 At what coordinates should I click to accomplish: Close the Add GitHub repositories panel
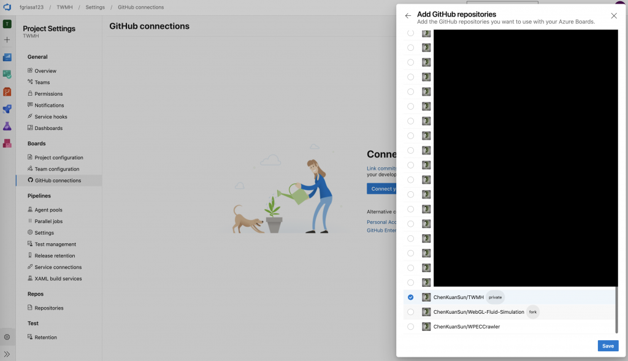[x=613, y=15]
